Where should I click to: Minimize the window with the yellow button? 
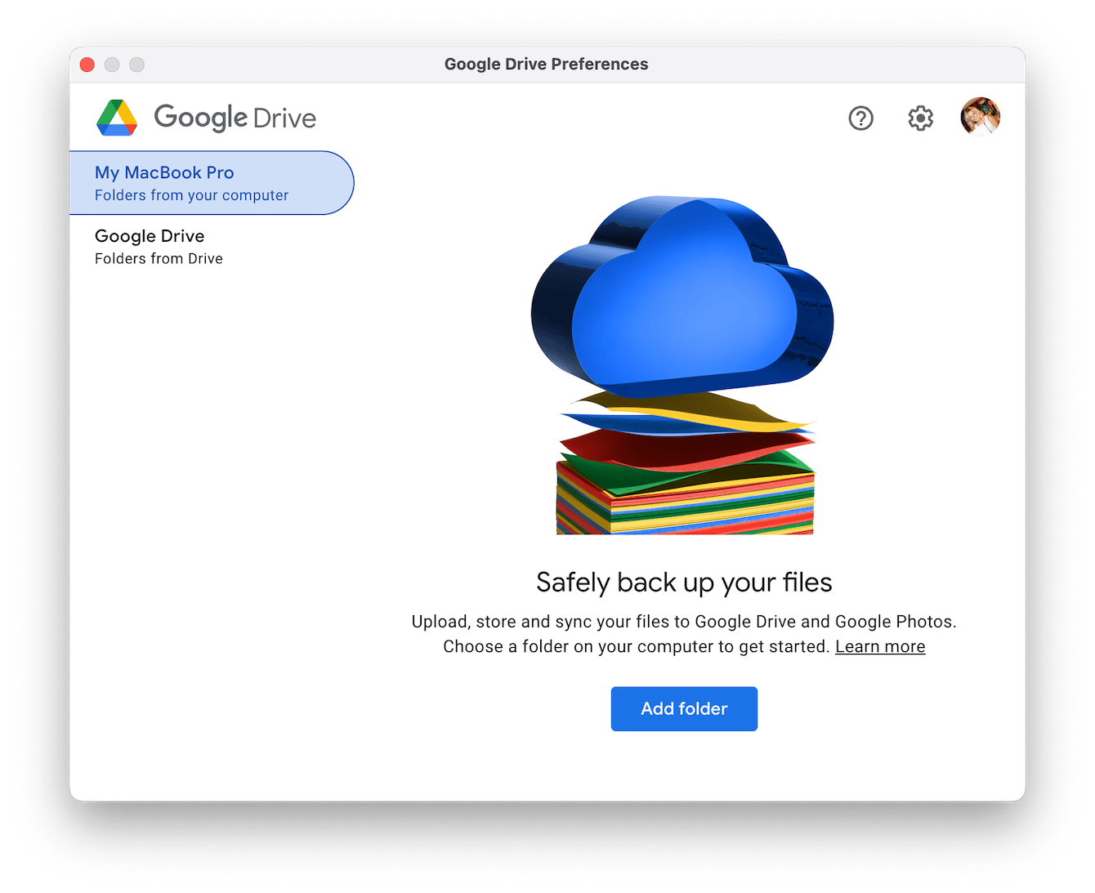pyautogui.click(x=112, y=65)
